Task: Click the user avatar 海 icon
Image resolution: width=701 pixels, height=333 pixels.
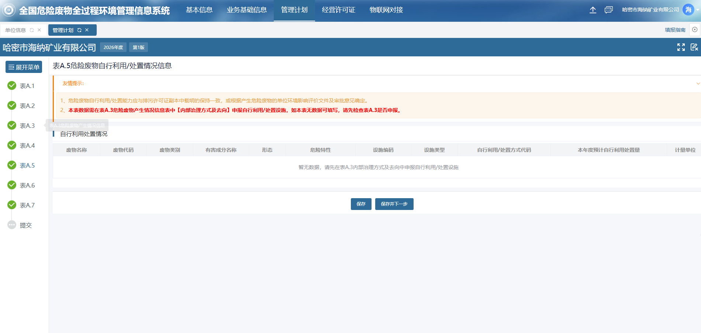Action: (x=688, y=10)
